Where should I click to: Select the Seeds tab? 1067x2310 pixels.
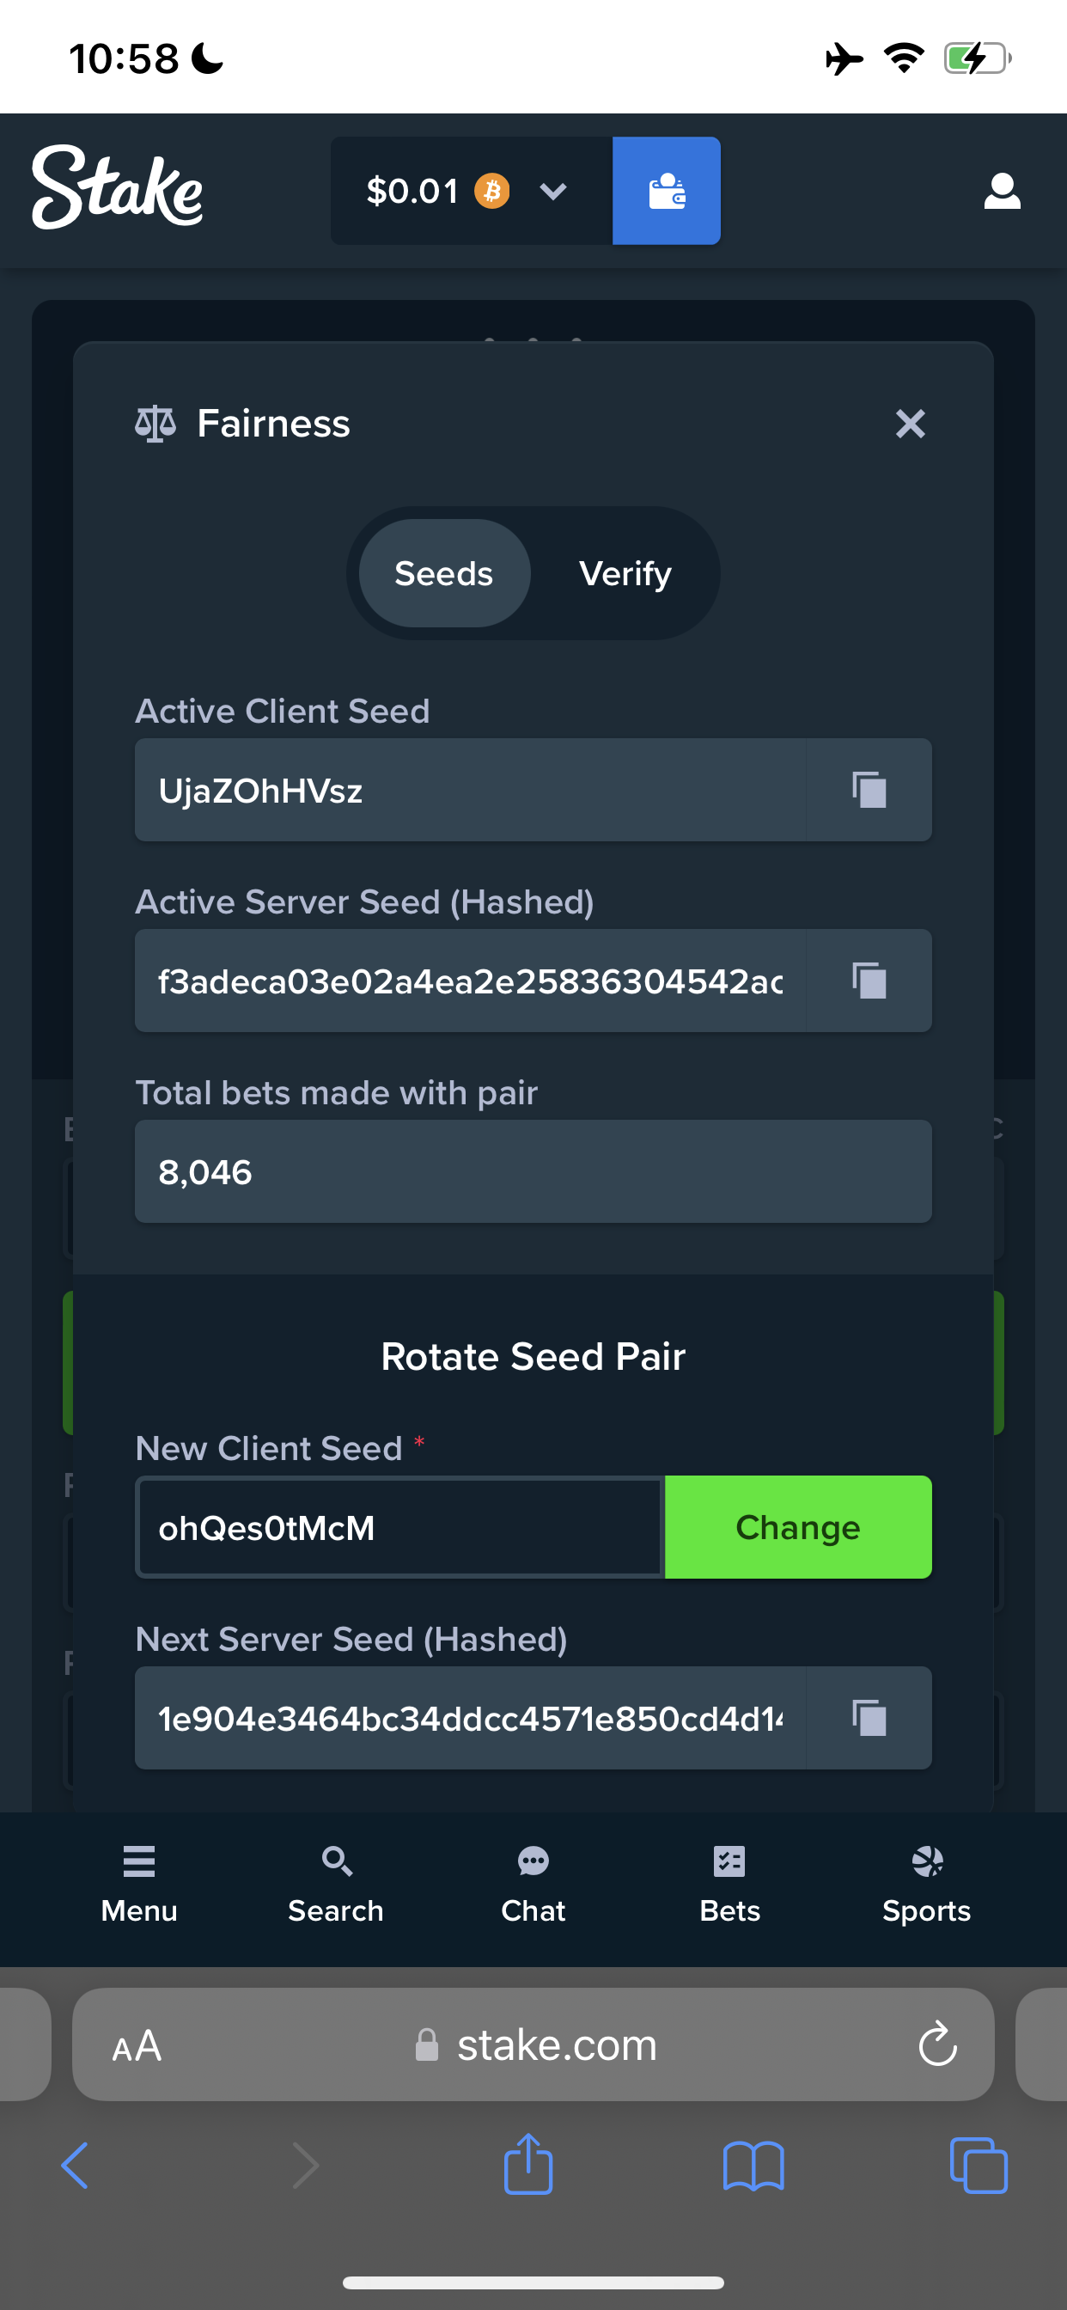pyautogui.click(x=444, y=574)
